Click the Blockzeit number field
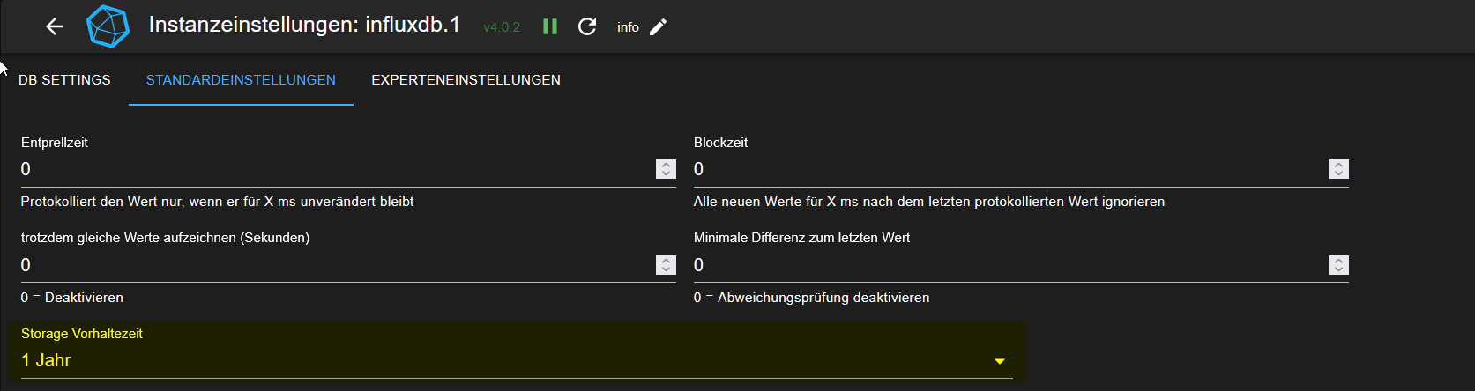The image size is (1475, 391). (1005, 169)
